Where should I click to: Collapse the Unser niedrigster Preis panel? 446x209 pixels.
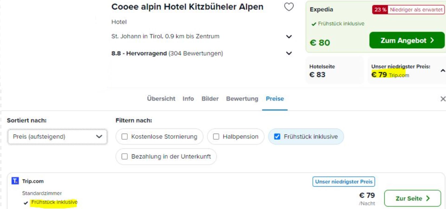coord(443,71)
